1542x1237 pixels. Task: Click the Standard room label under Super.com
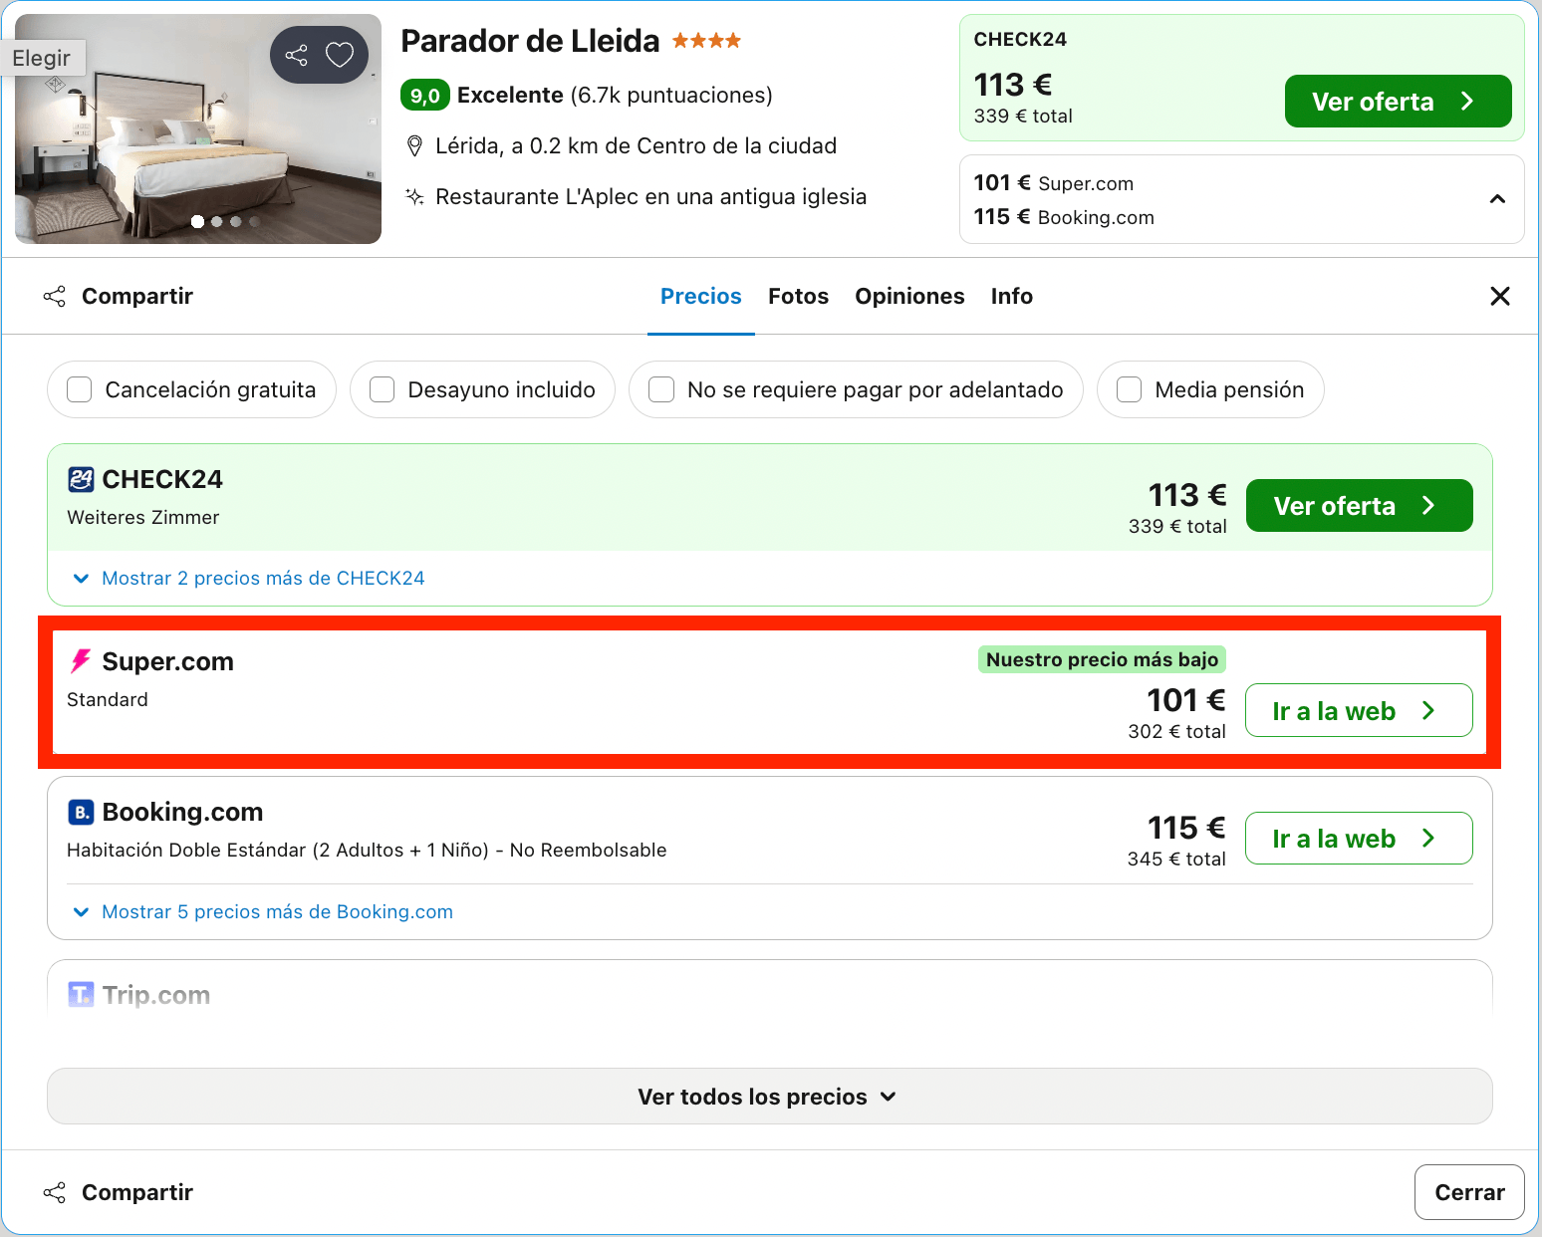pos(108,700)
